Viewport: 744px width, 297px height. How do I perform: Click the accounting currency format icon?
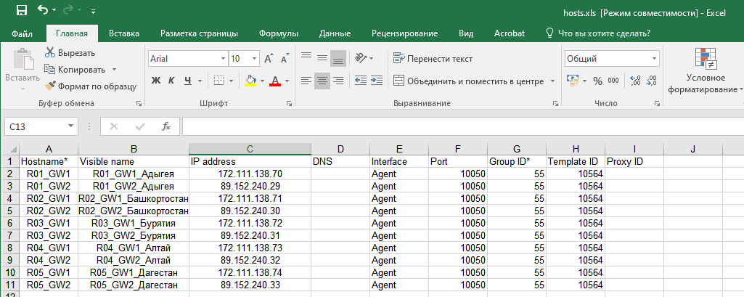coord(573,81)
